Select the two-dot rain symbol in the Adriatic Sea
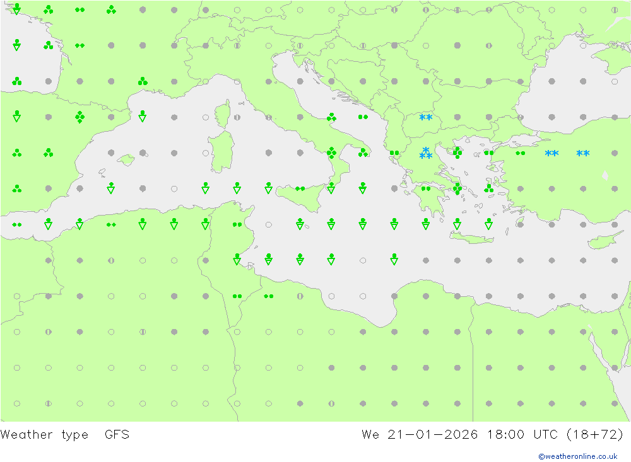 [x=363, y=117]
